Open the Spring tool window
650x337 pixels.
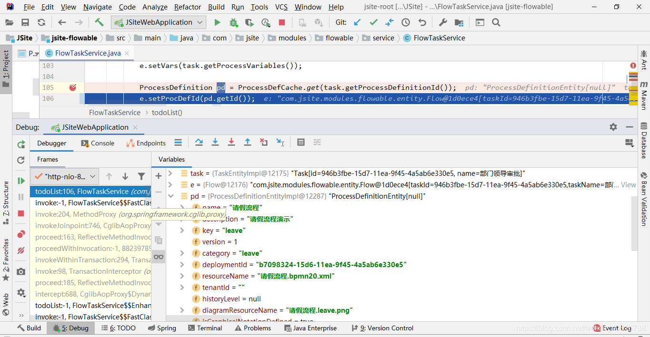coord(161,328)
